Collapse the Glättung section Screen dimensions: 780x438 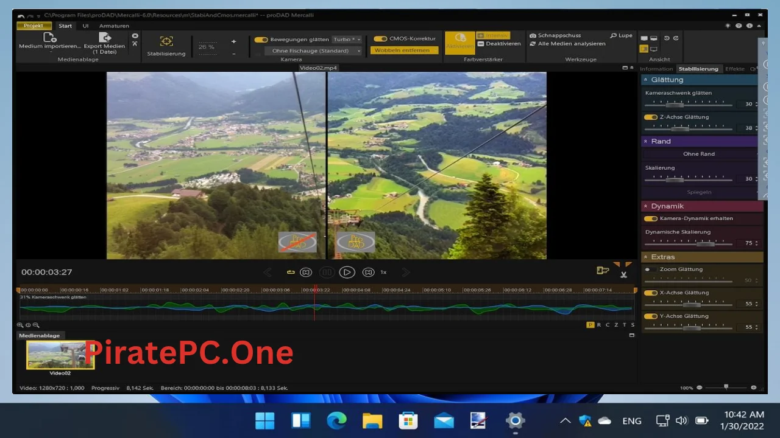pyautogui.click(x=645, y=80)
